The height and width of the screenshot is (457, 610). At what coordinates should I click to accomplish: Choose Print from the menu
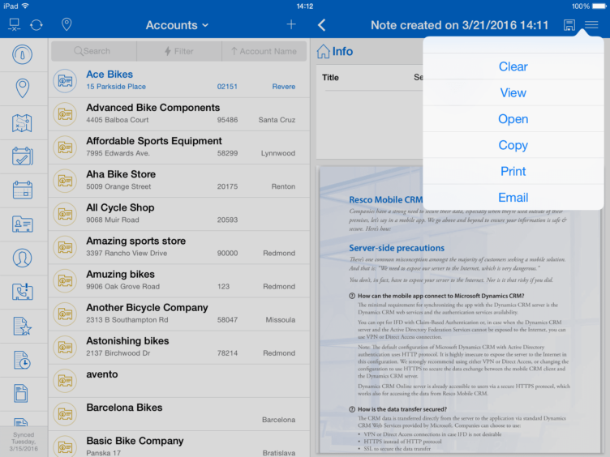pyautogui.click(x=513, y=172)
